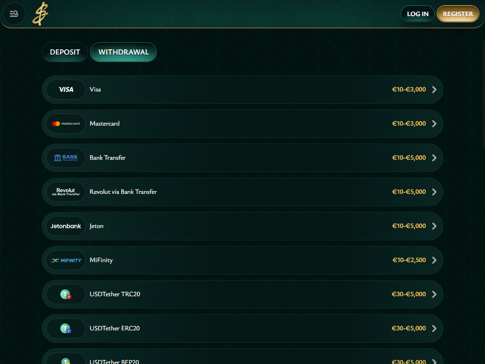Click USDTether TRC20's €30-€5,000 limit
This screenshot has height=364, width=485.
tap(409, 294)
